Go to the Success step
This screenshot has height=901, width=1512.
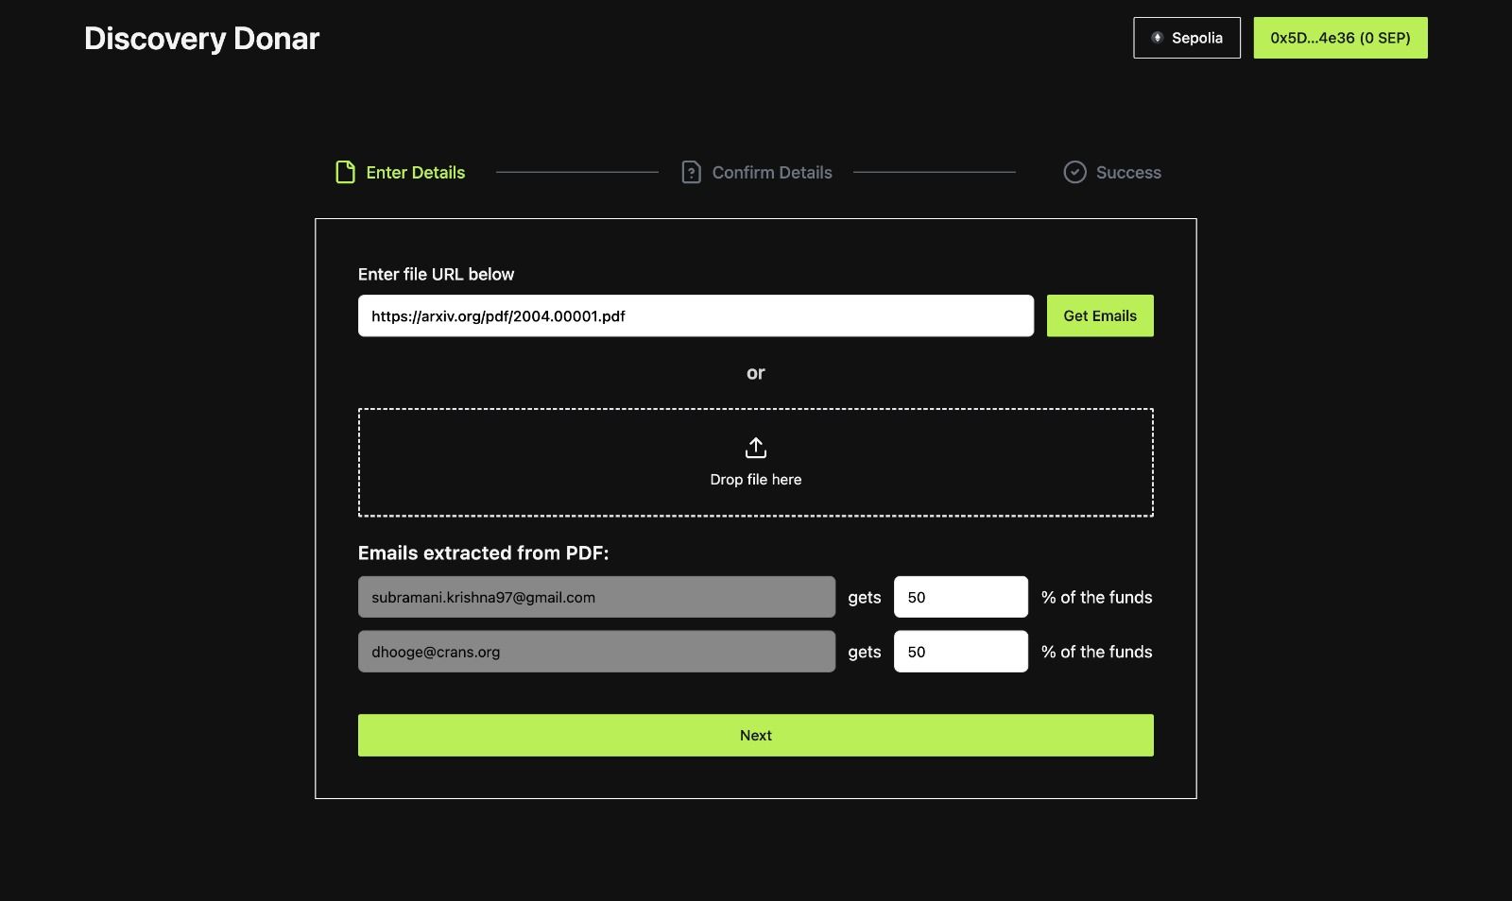pyautogui.click(x=1112, y=172)
